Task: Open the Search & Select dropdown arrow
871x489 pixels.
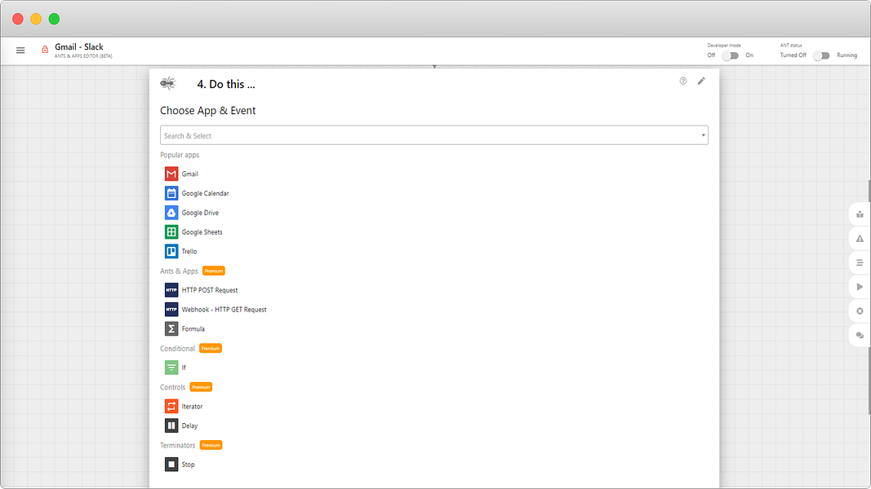Action: click(703, 135)
